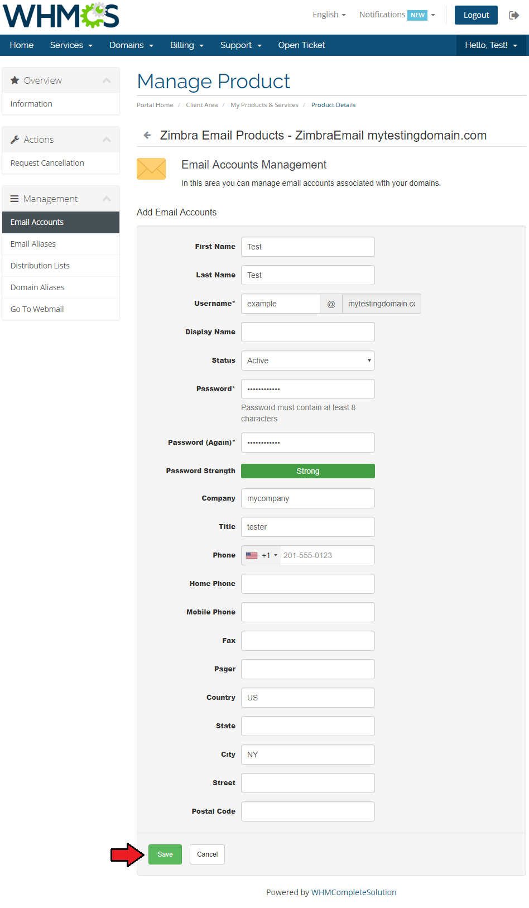This screenshot has width=529, height=908.
Task: Click the @ symbol addon in Username
Action: coord(331,304)
